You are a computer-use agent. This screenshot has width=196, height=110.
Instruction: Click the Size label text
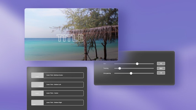pos(105,64)
